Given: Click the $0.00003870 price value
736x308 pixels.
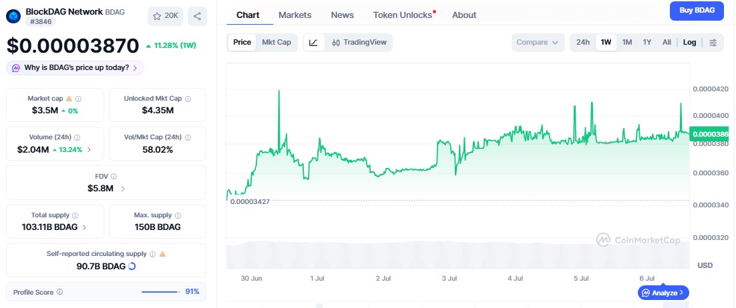Looking at the screenshot, I should [73, 45].
